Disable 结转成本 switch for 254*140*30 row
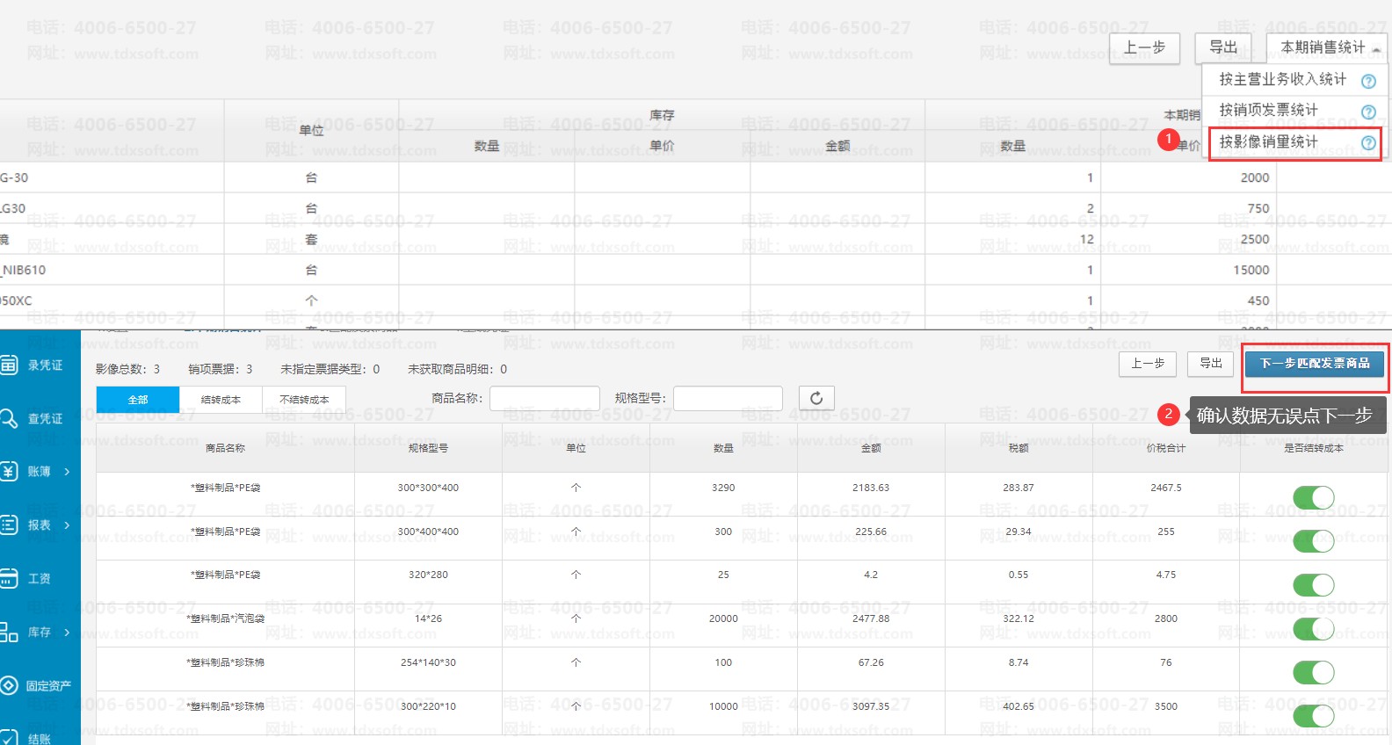Image resolution: width=1392 pixels, height=745 pixels. pyautogui.click(x=1314, y=673)
